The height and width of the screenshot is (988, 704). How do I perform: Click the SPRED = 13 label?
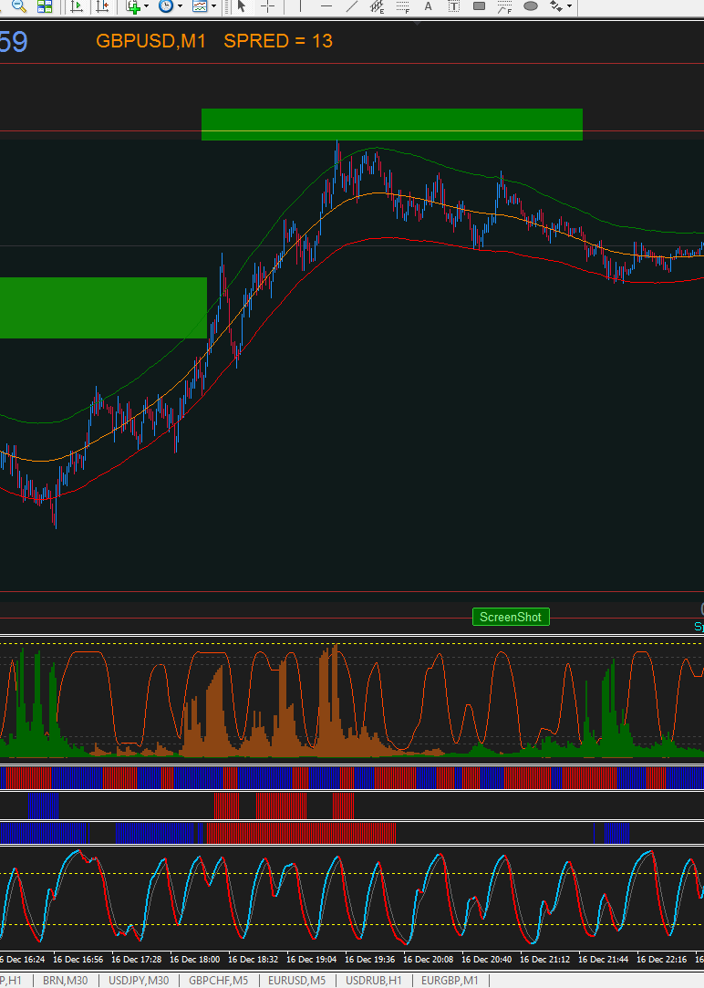click(278, 41)
